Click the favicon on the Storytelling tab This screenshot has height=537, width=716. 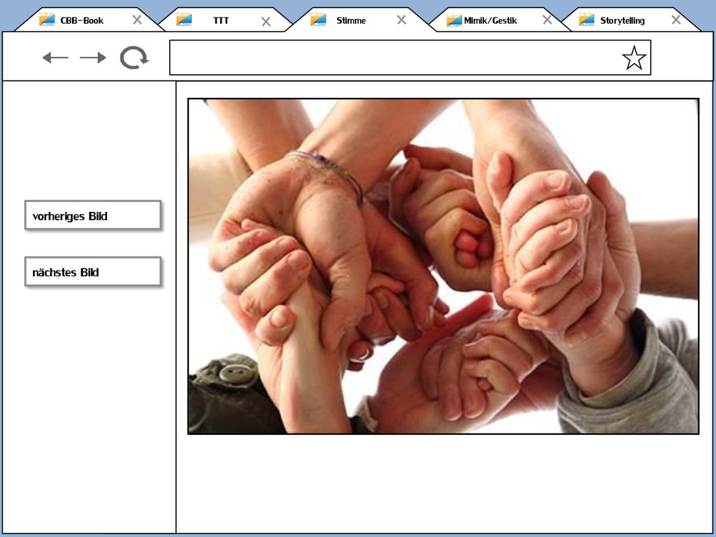point(587,20)
